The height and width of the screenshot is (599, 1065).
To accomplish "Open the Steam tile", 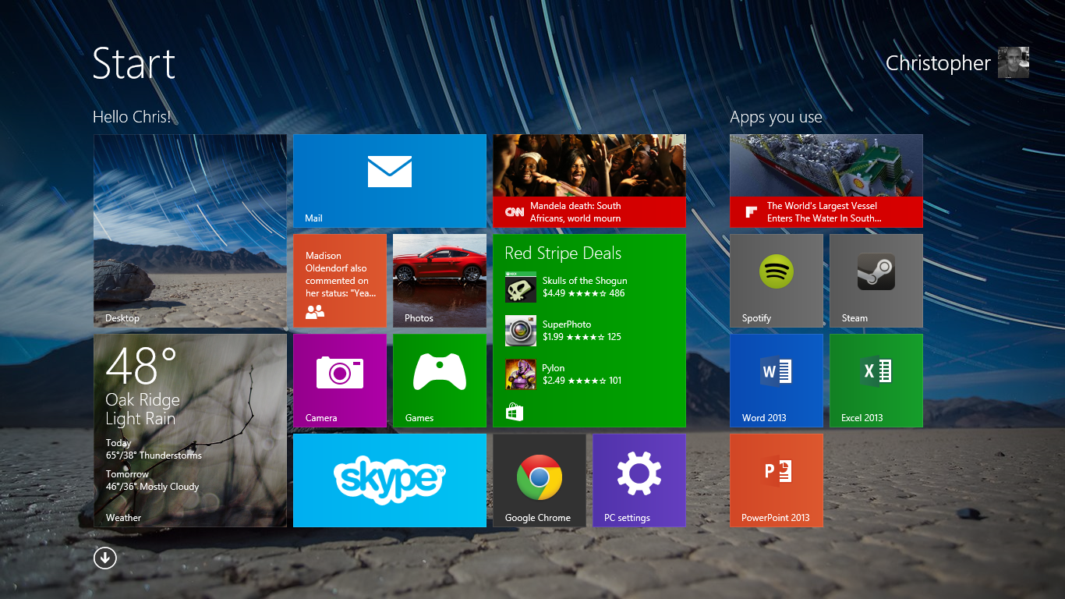I will coord(876,281).
